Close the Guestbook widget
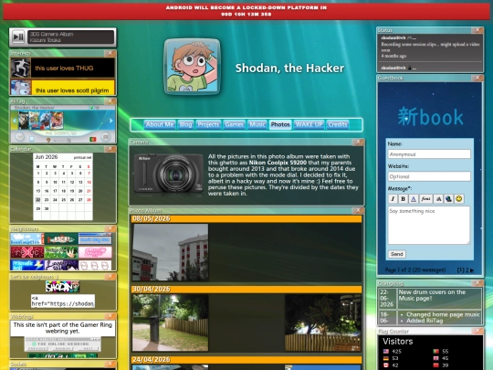 coord(477,78)
